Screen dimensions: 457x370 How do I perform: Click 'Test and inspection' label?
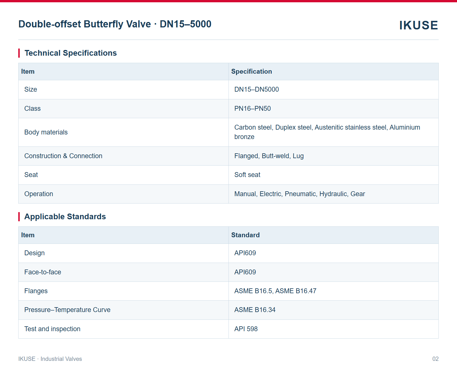click(x=52, y=329)
